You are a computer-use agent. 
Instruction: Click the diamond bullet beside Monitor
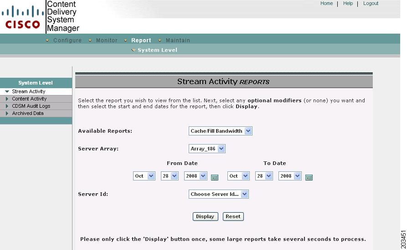click(x=90, y=40)
